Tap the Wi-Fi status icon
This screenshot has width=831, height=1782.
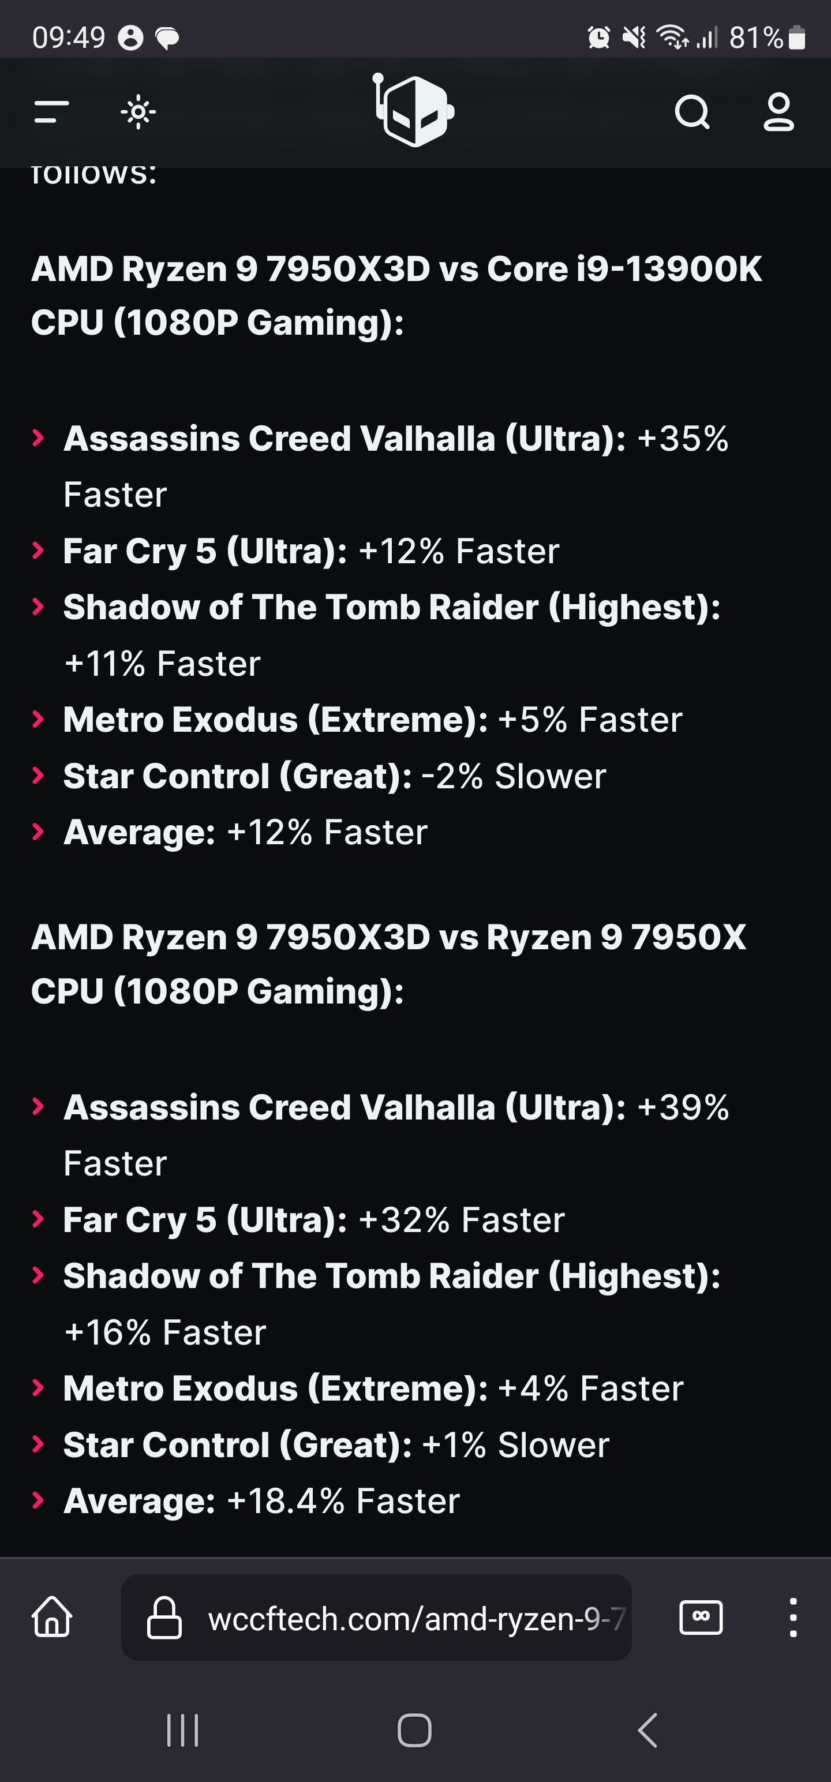tap(672, 38)
